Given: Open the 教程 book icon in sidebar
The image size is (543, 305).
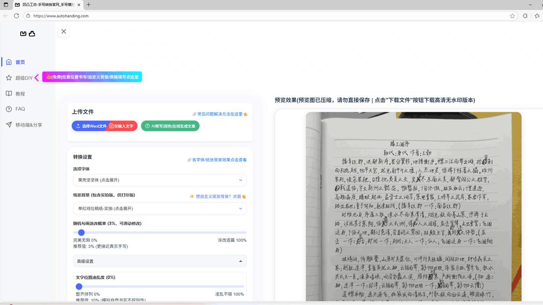Looking at the screenshot, I should (8, 93).
